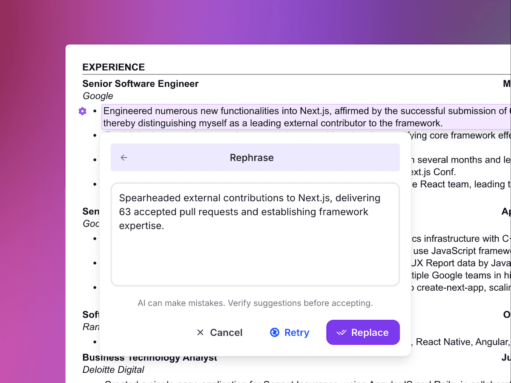Click the 'Business Technology Analyst' job title

click(150, 358)
